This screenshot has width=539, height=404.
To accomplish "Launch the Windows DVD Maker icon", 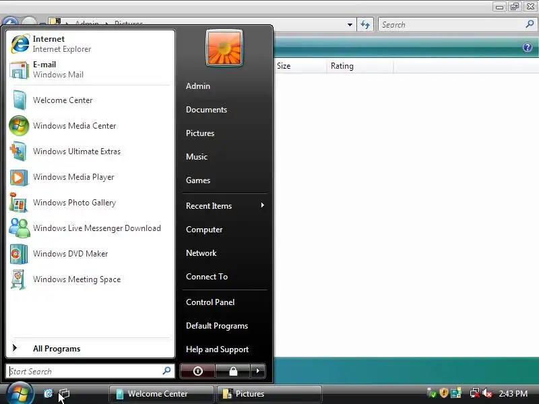I will click(19, 254).
